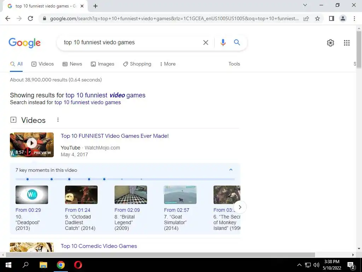Select the All results tab
Viewport: 362px width, 272px height.
click(x=16, y=64)
